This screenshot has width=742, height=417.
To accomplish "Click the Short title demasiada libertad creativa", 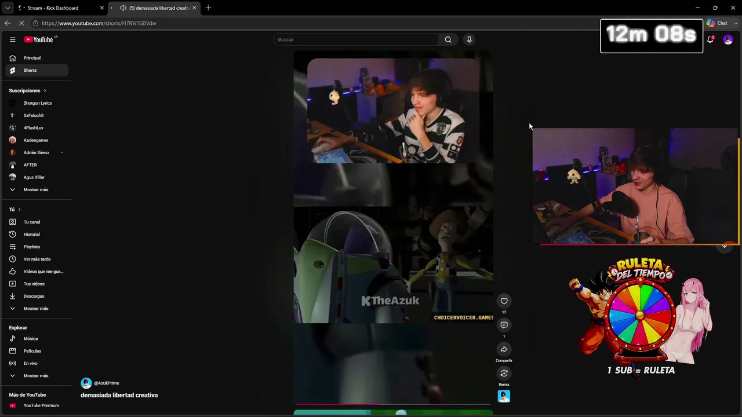I will (x=119, y=395).
